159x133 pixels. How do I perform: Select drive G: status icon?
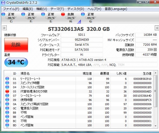click(83, 14)
